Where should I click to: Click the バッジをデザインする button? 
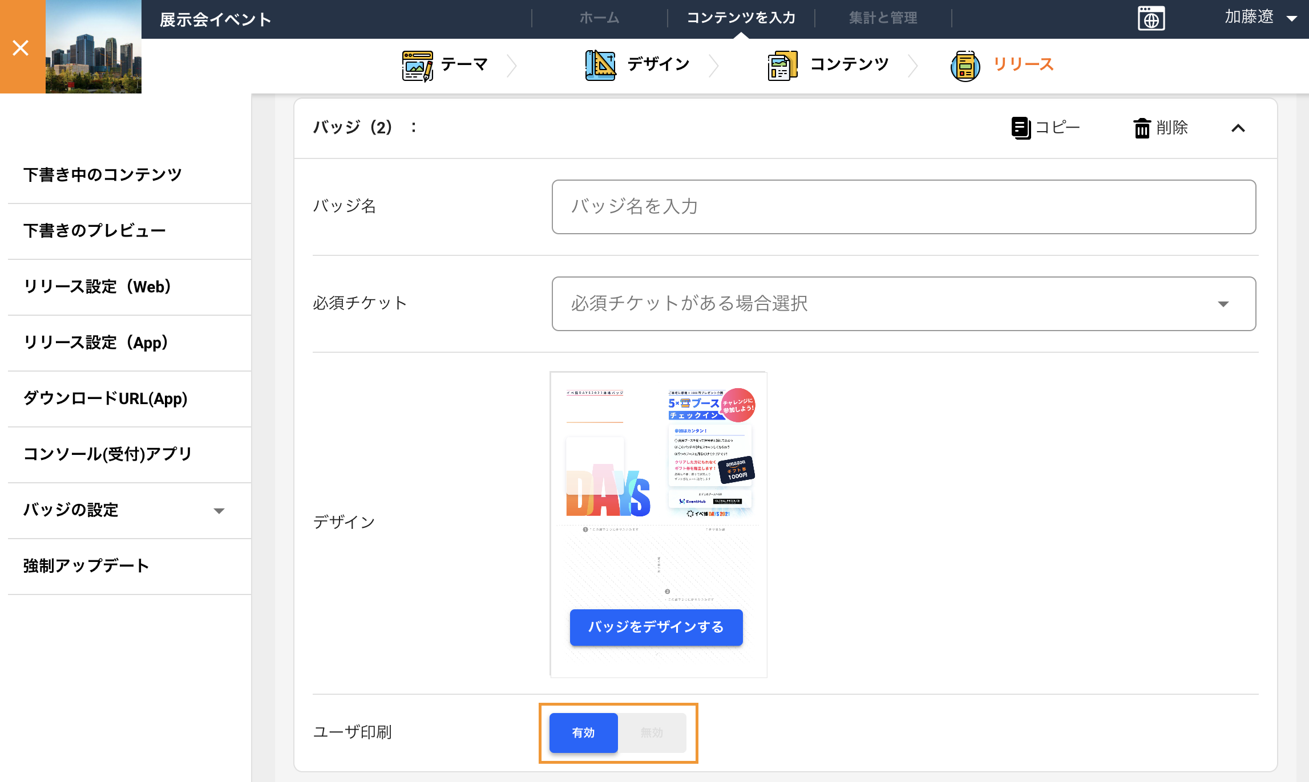[656, 627]
